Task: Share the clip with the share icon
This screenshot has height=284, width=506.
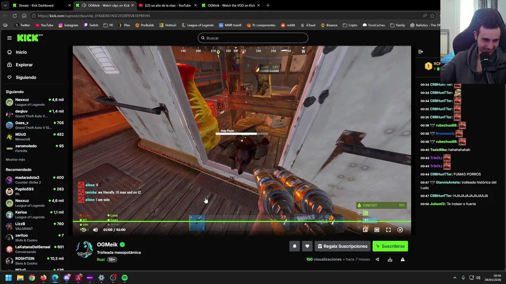Action: [x=377, y=259]
